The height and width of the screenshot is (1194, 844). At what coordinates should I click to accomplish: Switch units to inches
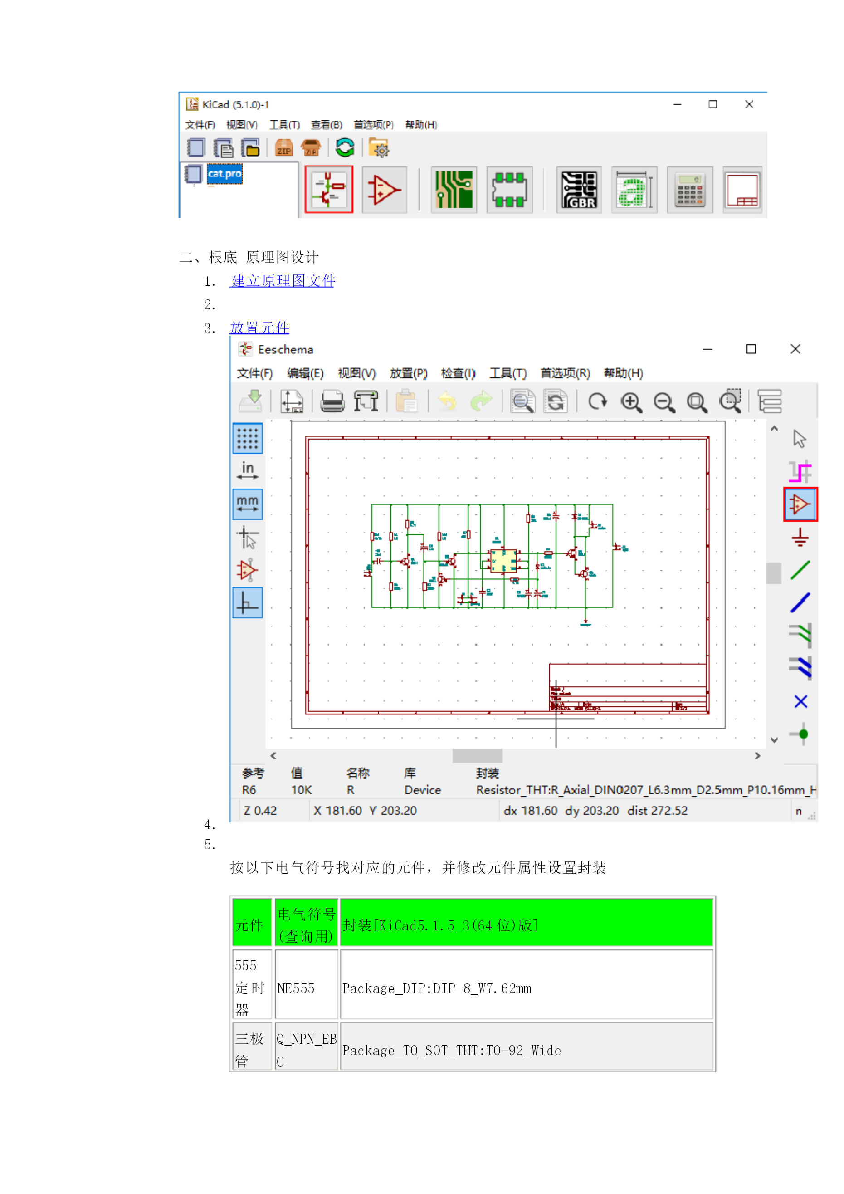248,471
